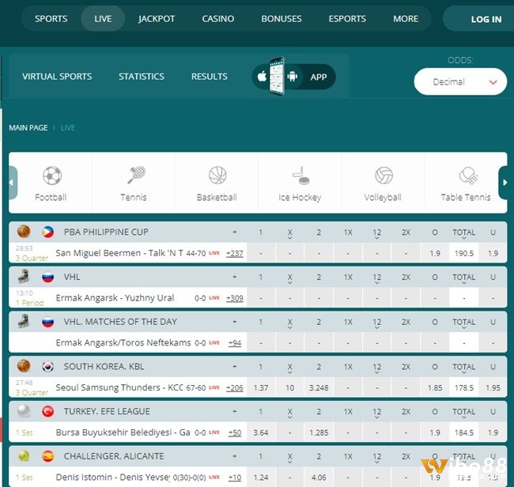Select odds 1.37 for Seoul Samsung Thunders

261,387
